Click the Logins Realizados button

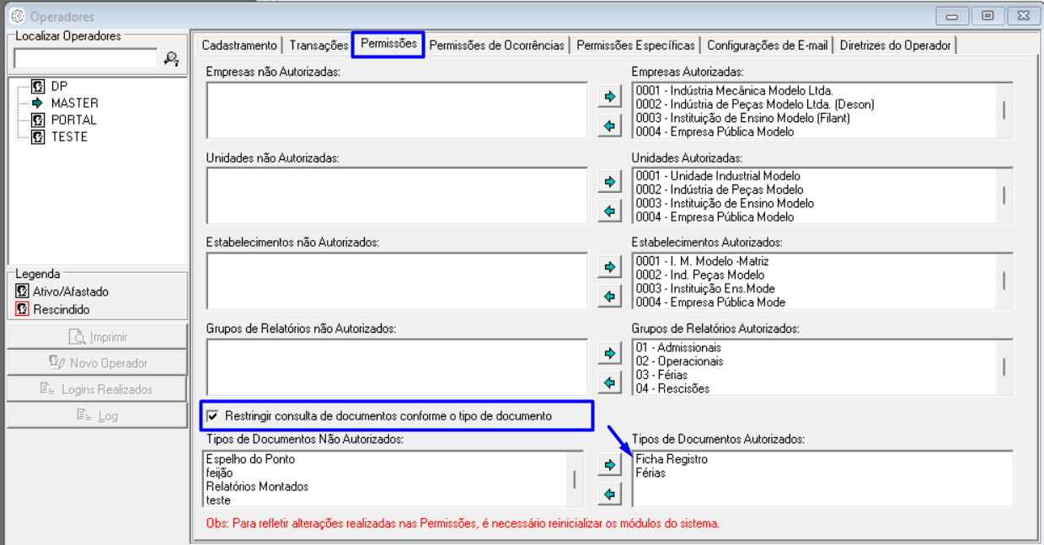[97, 389]
